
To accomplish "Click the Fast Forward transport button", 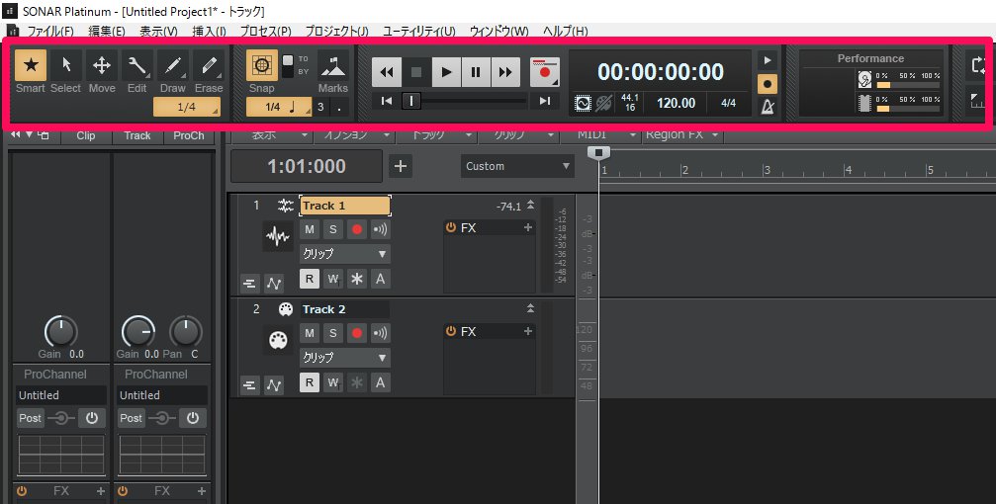I will pyautogui.click(x=505, y=72).
